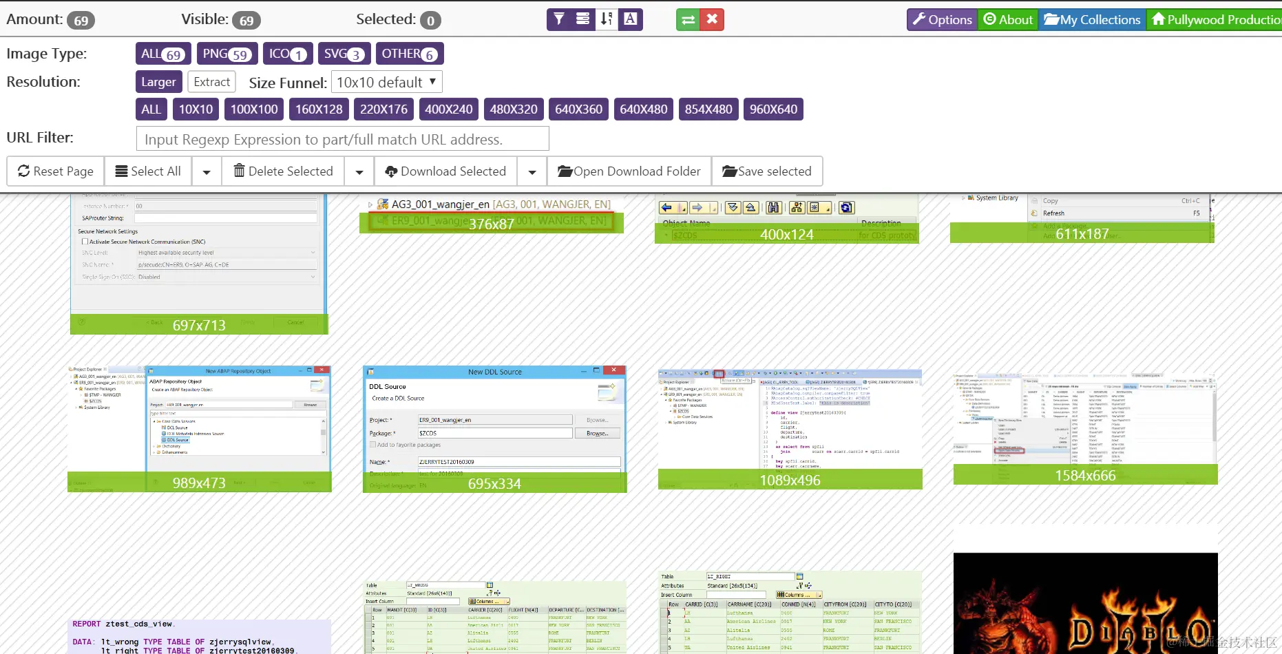Click Save selected button

click(x=767, y=171)
